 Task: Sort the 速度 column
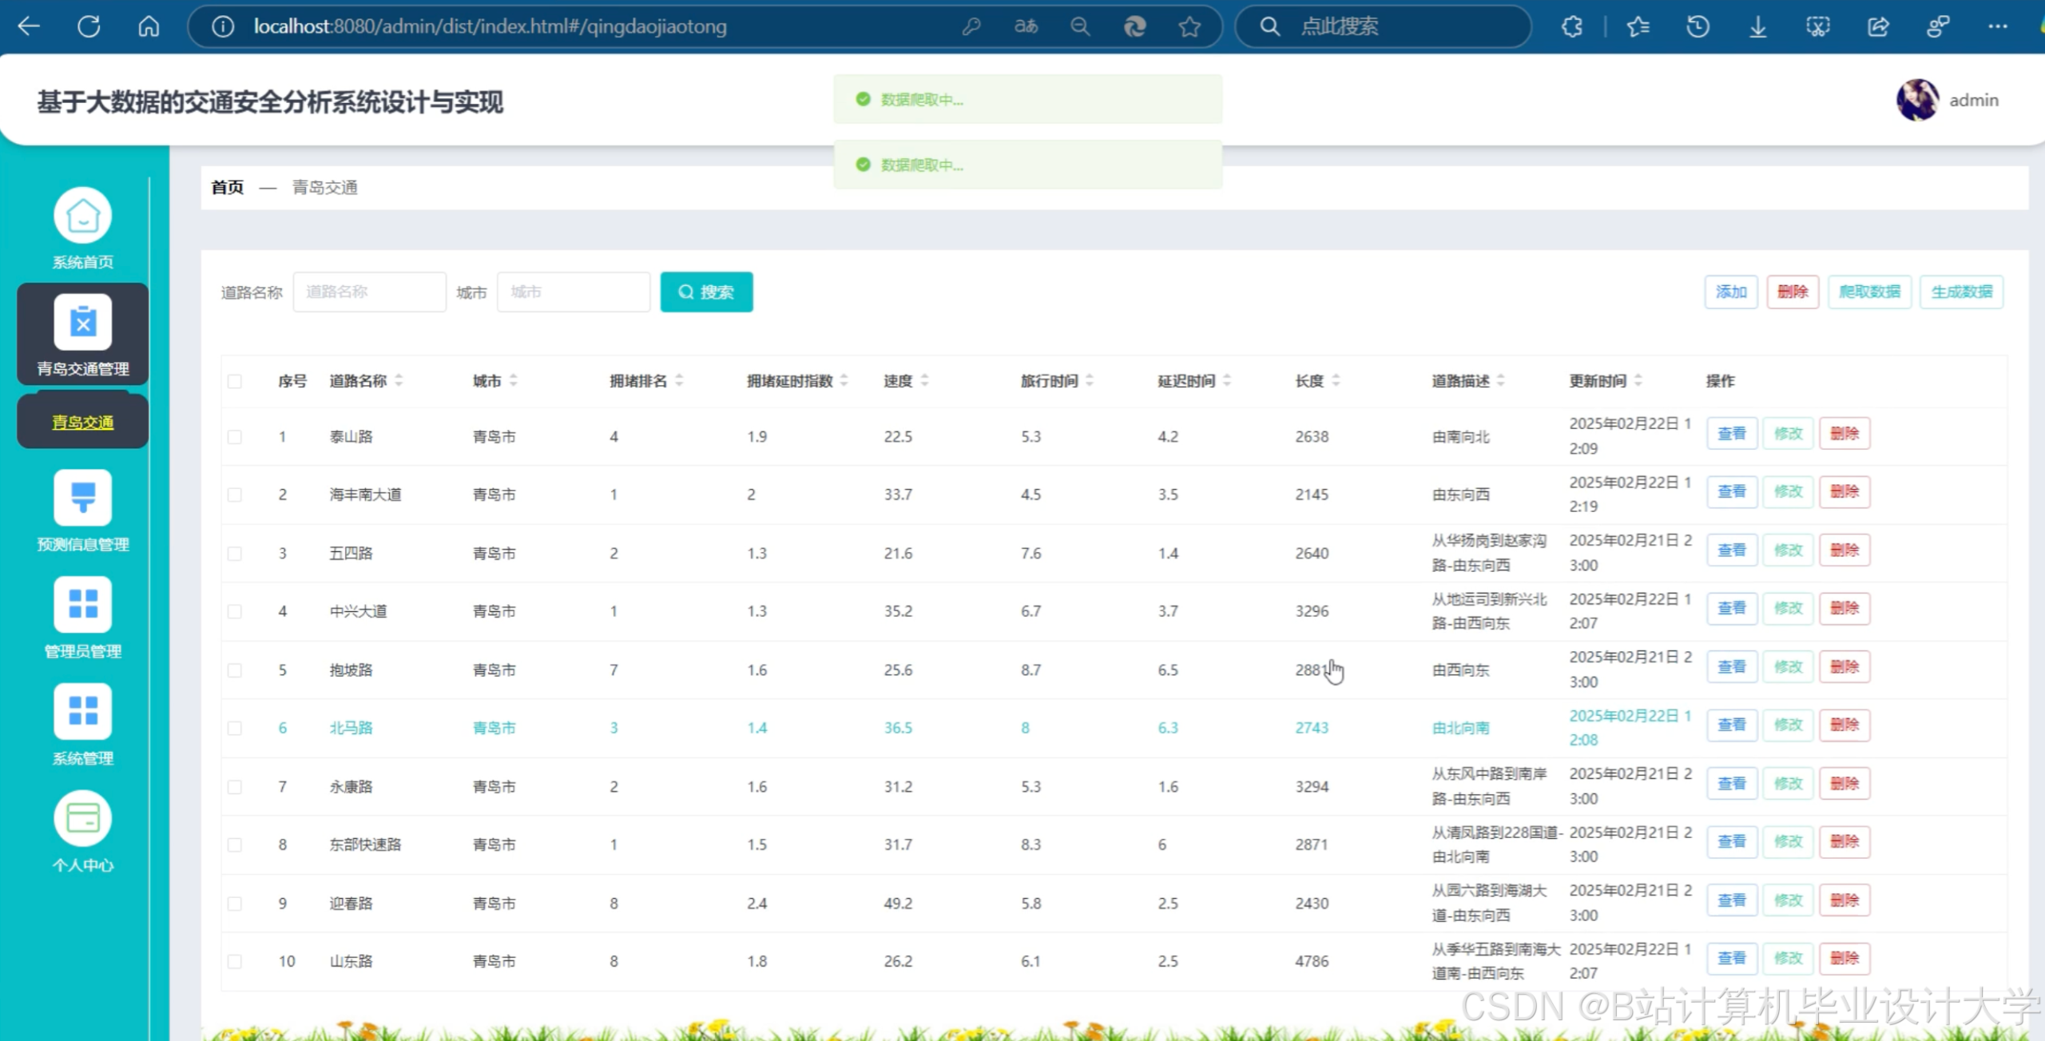(x=926, y=381)
